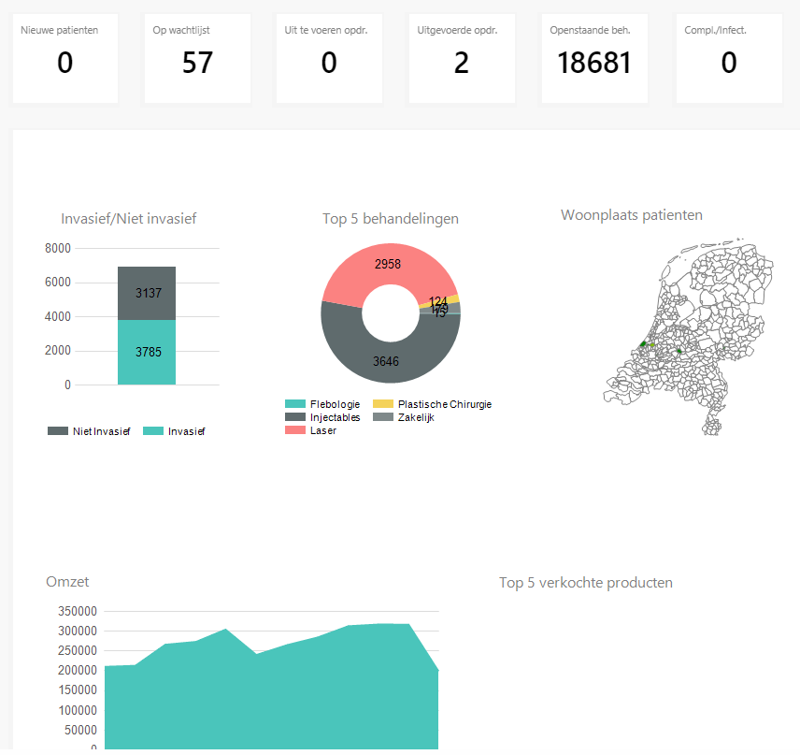Select the Uit te voeren opdr. card
This screenshot has height=755, width=800.
pyautogui.click(x=329, y=58)
